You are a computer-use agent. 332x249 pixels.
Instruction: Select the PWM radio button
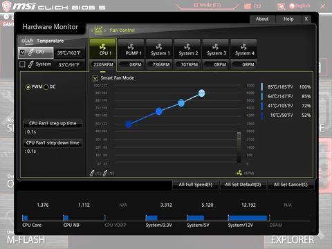28,87
